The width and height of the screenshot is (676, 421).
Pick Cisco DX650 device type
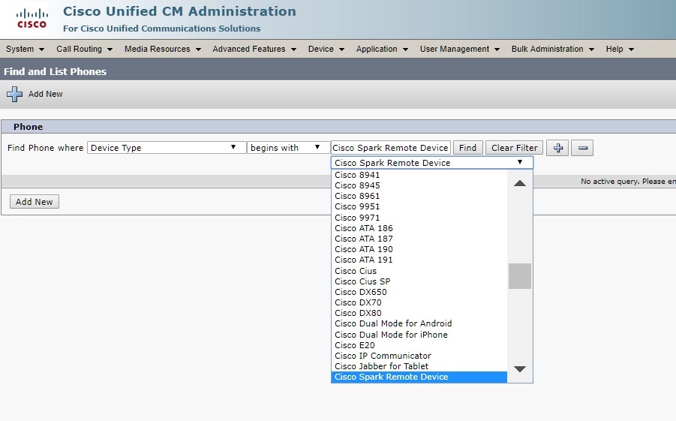tap(419, 292)
